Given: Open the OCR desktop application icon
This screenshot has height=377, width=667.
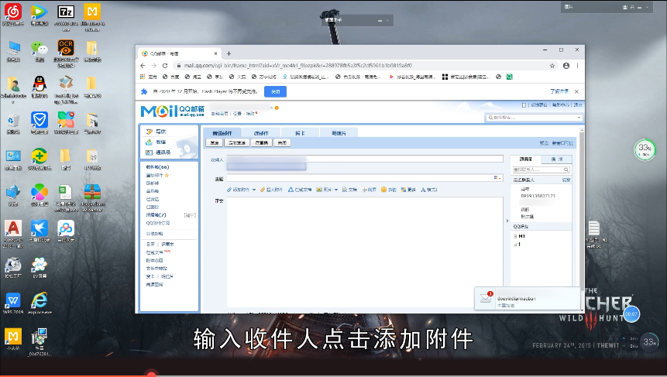Looking at the screenshot, I should pos(66,47).
